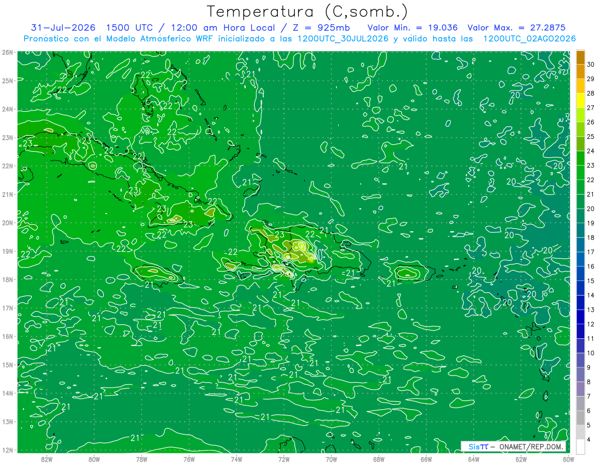604x466 pixels.
Task: Select the 1200UTC_30JUL2026 initialization time
Action: (x=343, y=39)
